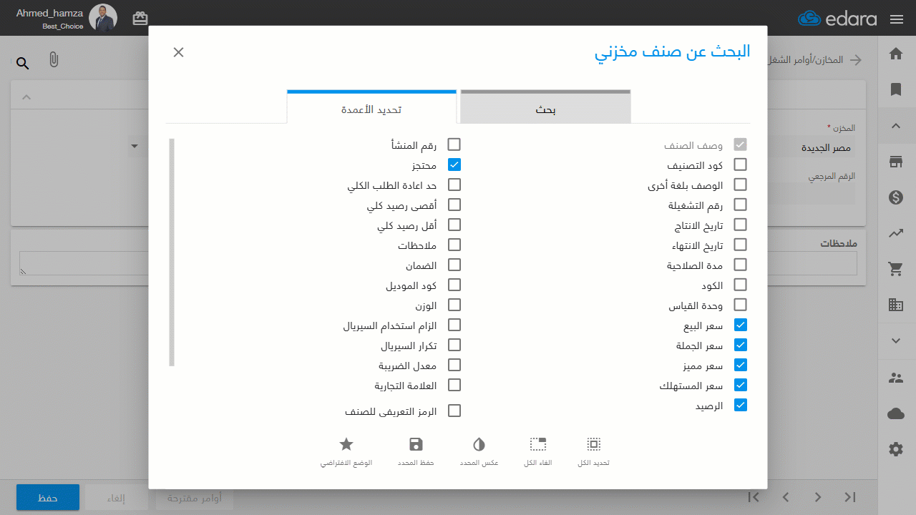Click the blue حفظ save button
Image resolution: width=916 pixels, height=515 pixels.
(48, 498)
